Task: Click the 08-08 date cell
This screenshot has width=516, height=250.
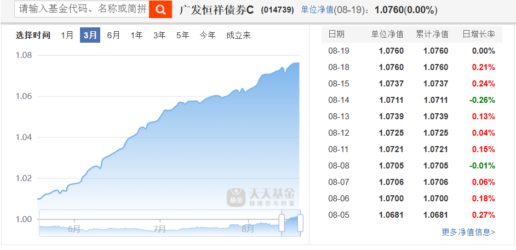Action: click(339, 166)
